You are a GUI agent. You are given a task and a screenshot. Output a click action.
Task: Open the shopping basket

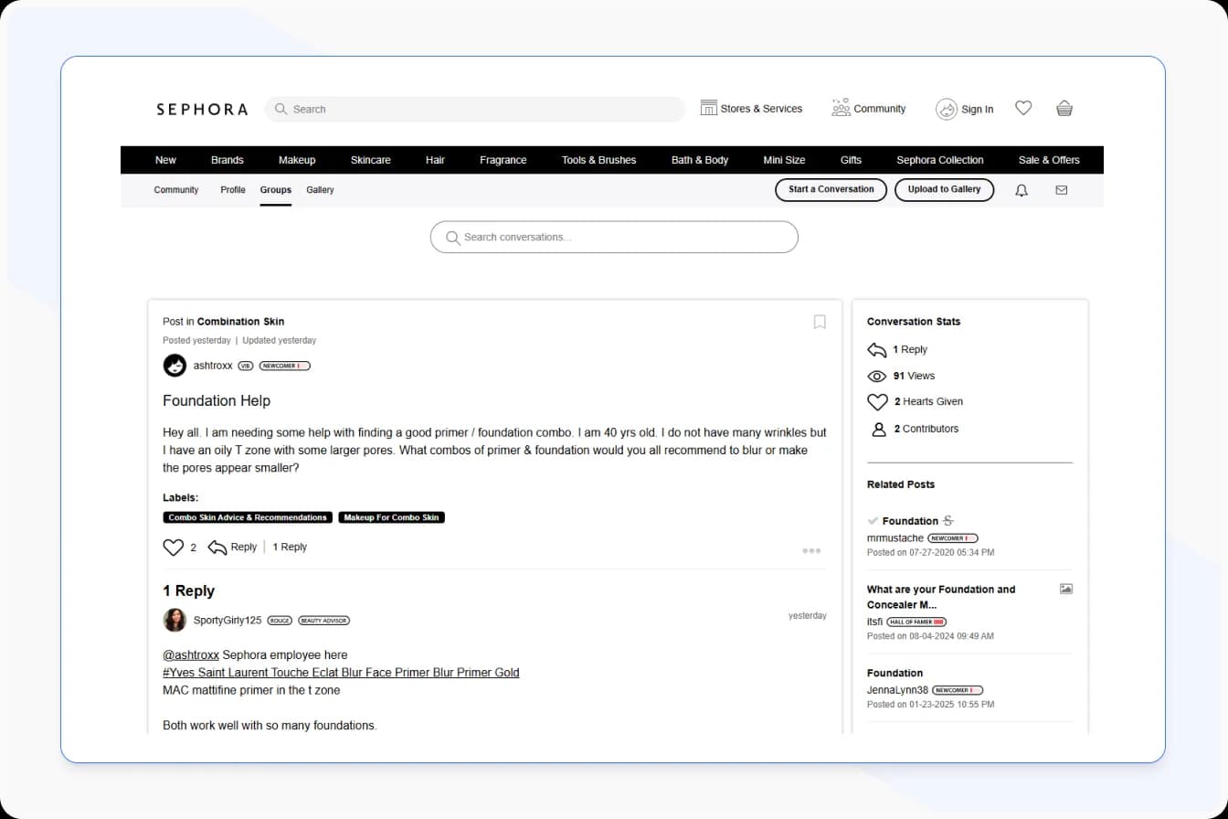(x=1064, y=108)
